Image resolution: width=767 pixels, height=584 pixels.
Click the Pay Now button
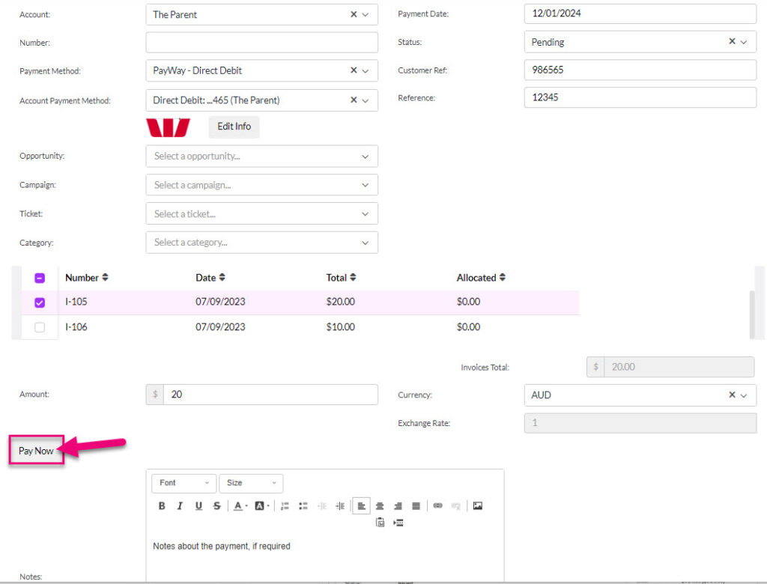pos(35,451)
